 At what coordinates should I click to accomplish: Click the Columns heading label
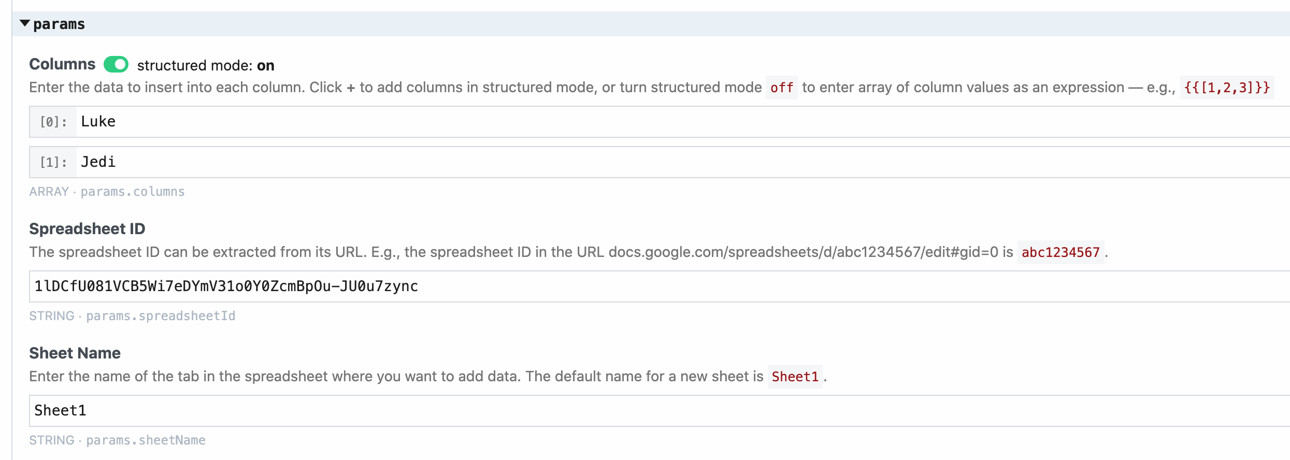tap(62, 64)
